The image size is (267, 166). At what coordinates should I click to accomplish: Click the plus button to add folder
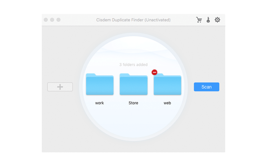60,87
